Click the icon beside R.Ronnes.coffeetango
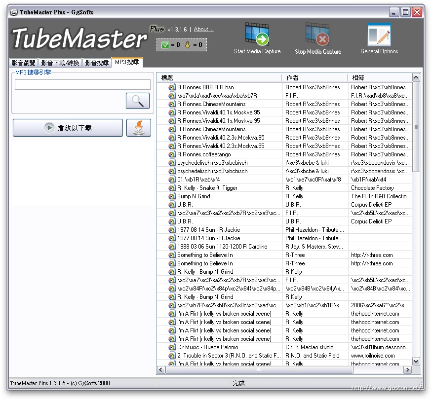This screenshot has width=432, height=400. coord(172,154)
